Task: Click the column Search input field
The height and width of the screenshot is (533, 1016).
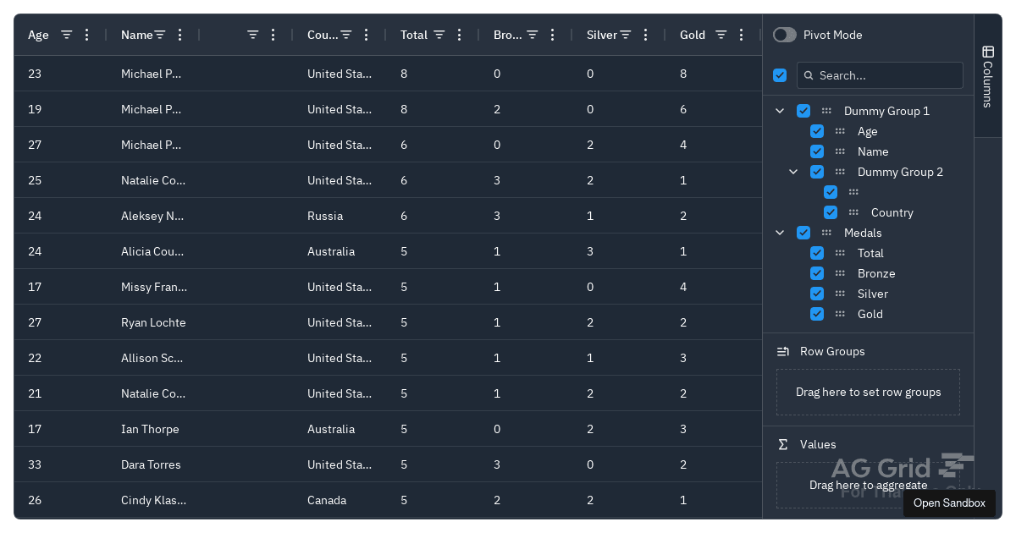Action: tap(880, 75)
